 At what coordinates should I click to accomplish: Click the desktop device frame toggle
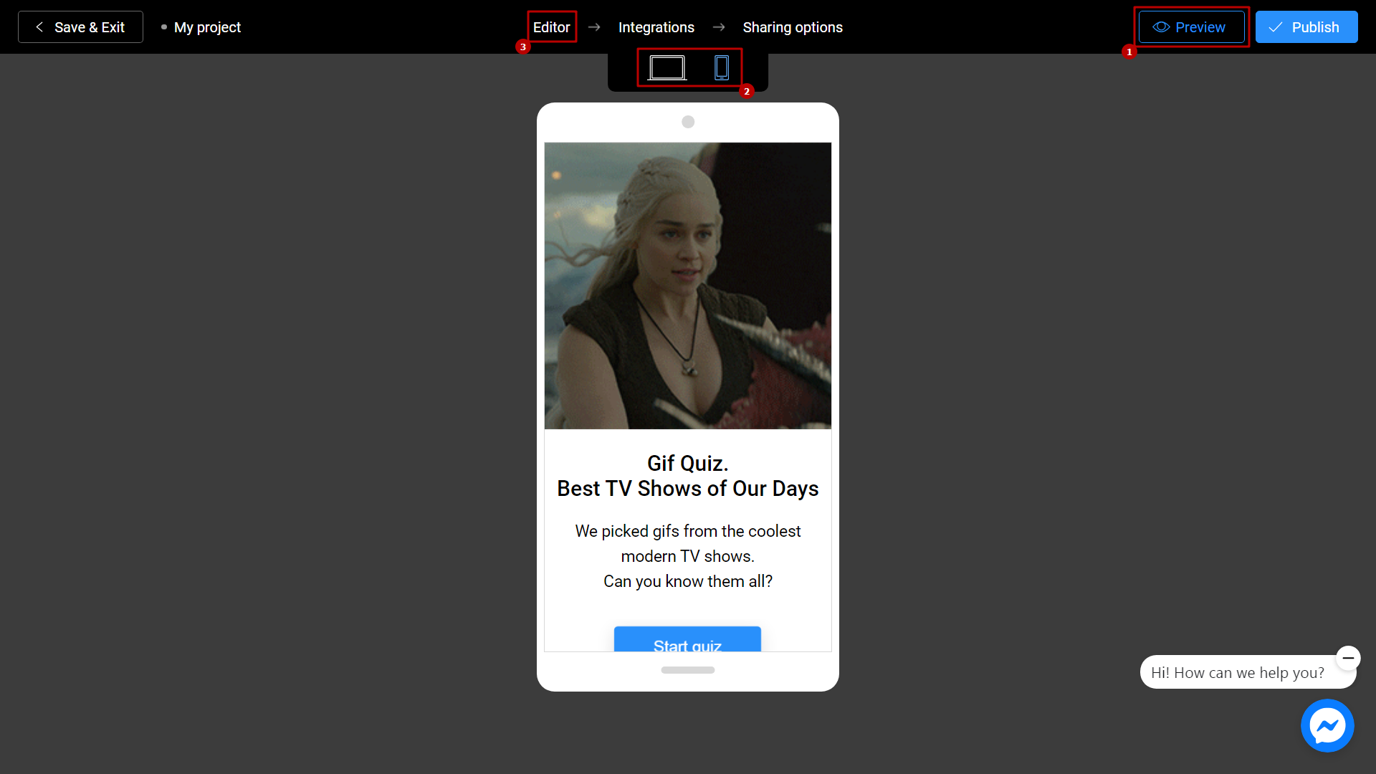tap(666, 68)
